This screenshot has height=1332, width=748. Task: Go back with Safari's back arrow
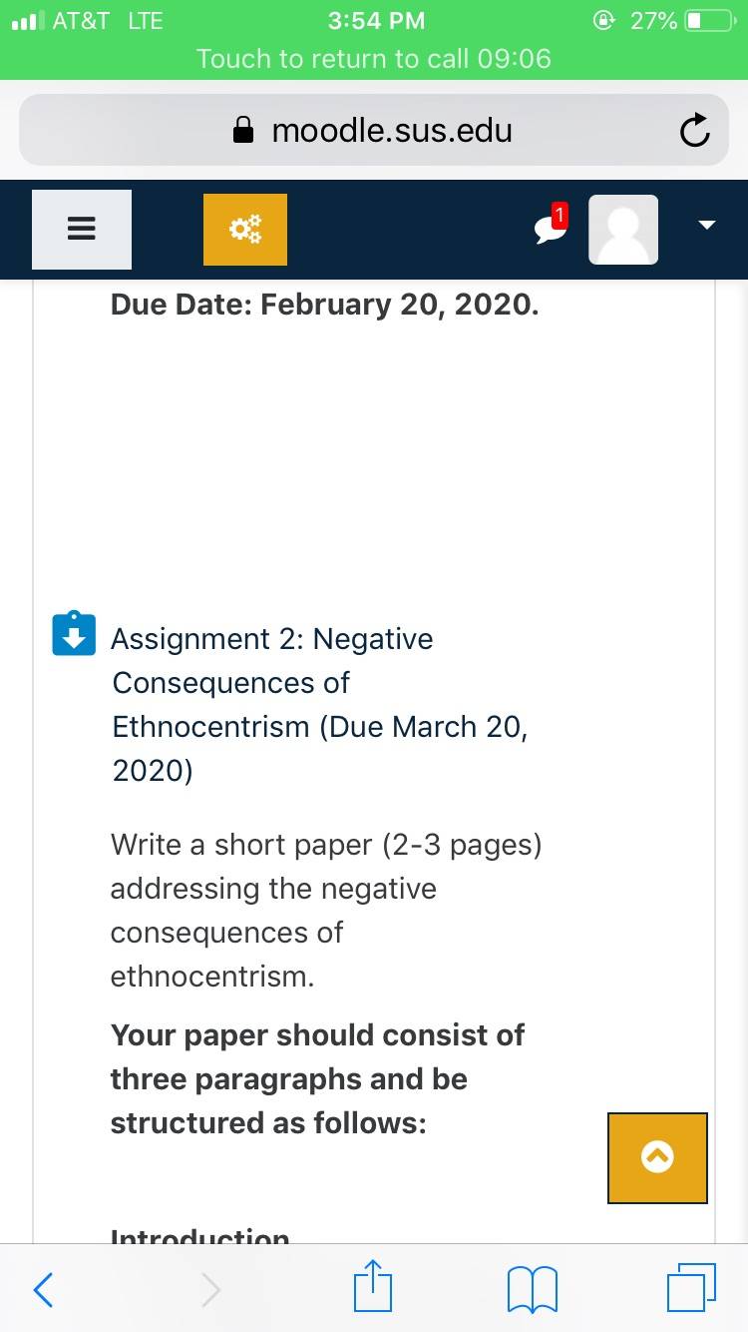[43, 1289]
